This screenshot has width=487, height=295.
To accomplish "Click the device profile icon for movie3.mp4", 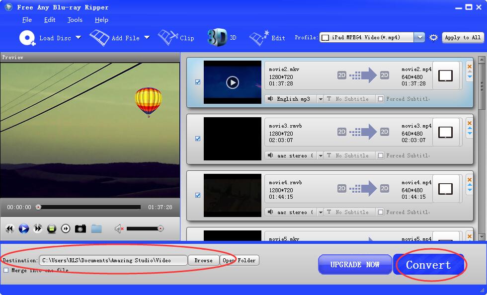I will 445,133.
